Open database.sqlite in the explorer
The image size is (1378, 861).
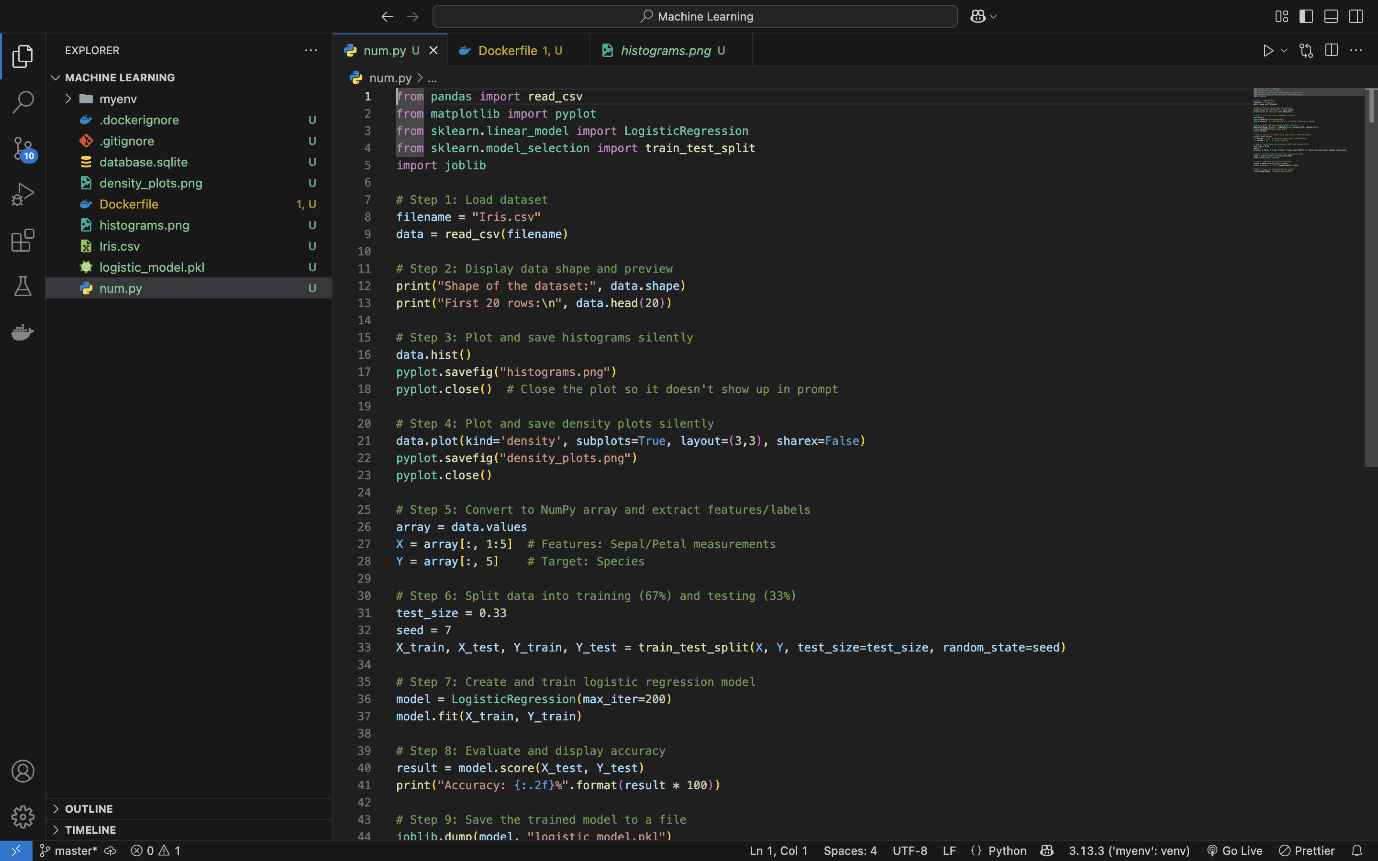[189, 162]
